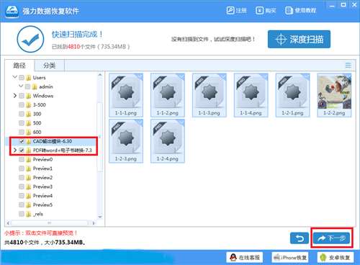Click the app logo icon in title bar
The image size is (360, 265).
pos(12,11)
